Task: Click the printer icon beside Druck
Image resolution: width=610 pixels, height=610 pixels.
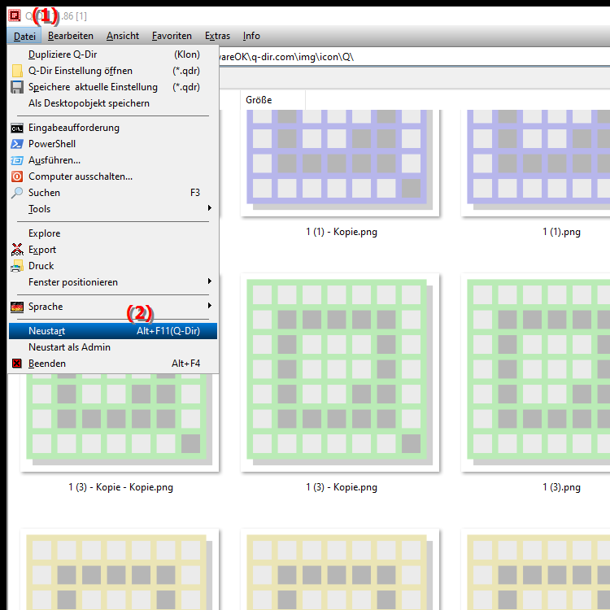Action: pyautogui.click(x=17, y=266)
